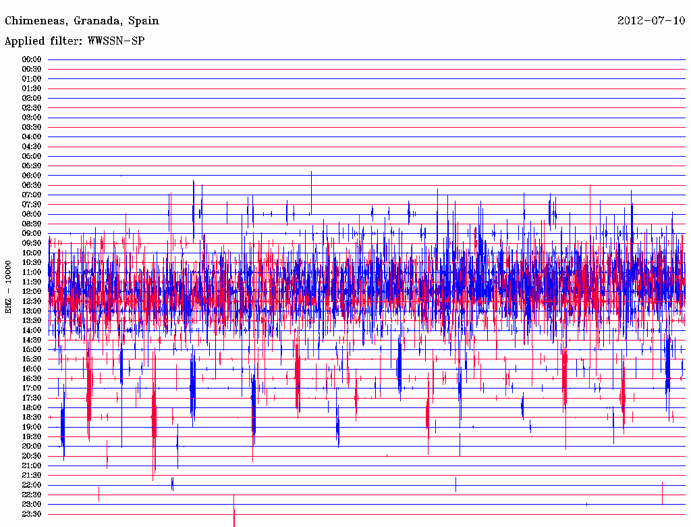Click the '01:30' time label
This screenshot has height=527, width=691.
pos(31,89)
